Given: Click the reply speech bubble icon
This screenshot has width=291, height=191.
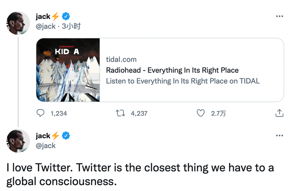Looking at the screenshot, I should 40,113.
